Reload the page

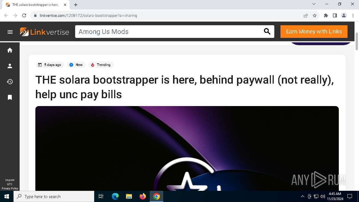tap(24, 15)
